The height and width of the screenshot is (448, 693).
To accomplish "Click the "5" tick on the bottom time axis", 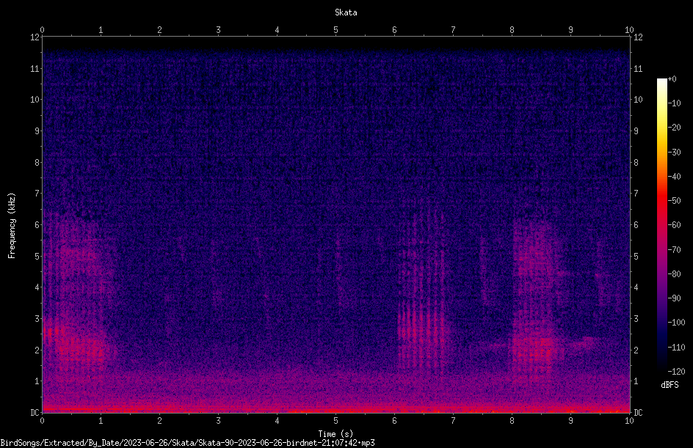I will [336, 421].
